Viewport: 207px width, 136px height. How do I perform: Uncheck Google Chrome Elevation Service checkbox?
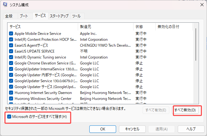11,63
